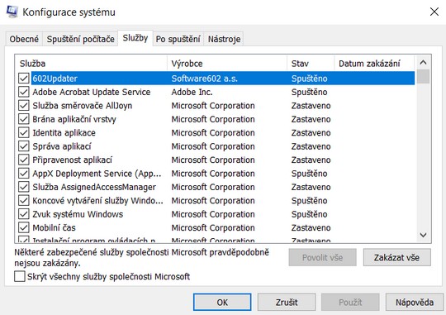
Task: Uncheck Připravenost aplikací checkbox
Action: pyautogui.click(x=24, y=160)
